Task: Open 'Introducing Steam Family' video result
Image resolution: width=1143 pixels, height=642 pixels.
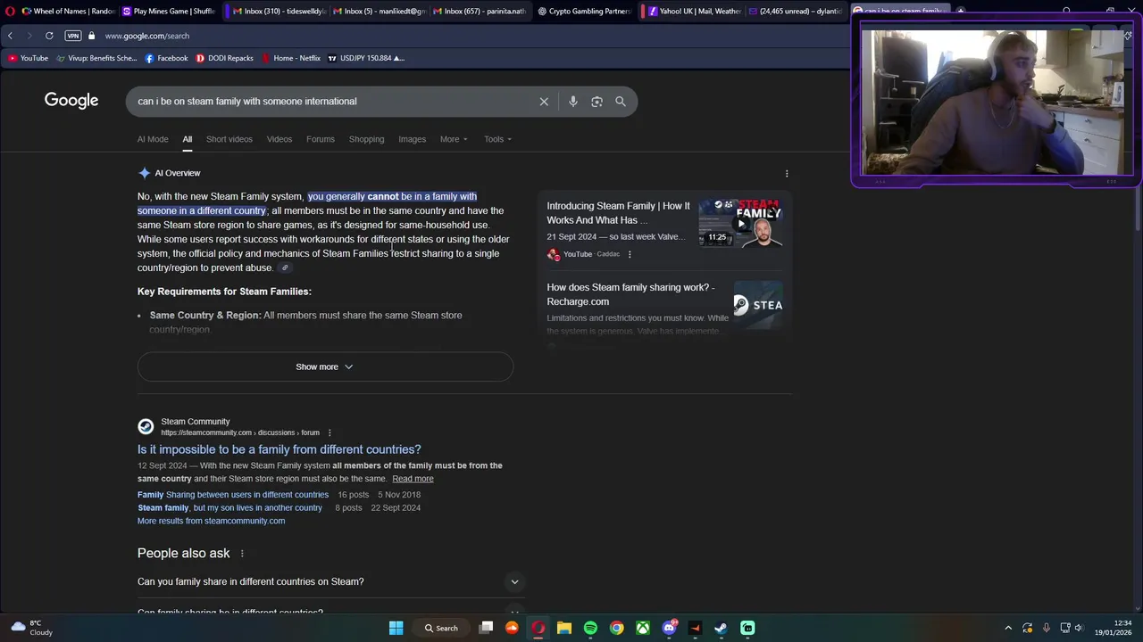Action: [618, 213]
